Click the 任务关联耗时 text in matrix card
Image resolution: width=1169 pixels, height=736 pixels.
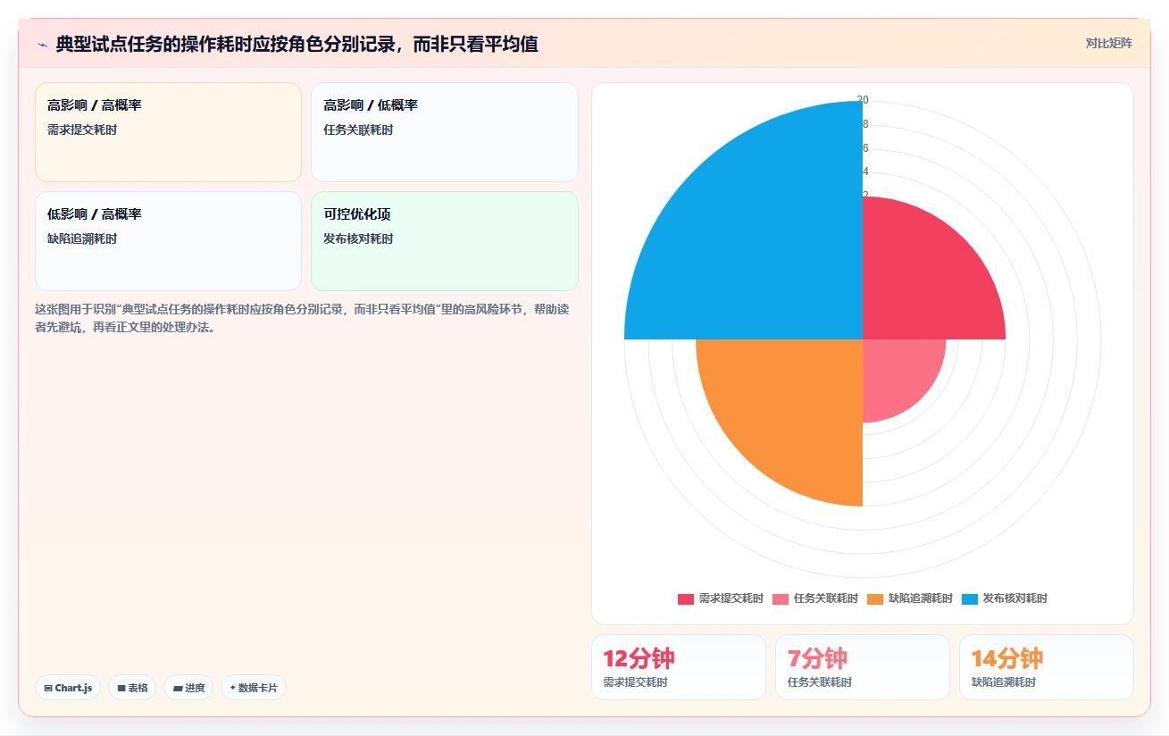[358, 130]
